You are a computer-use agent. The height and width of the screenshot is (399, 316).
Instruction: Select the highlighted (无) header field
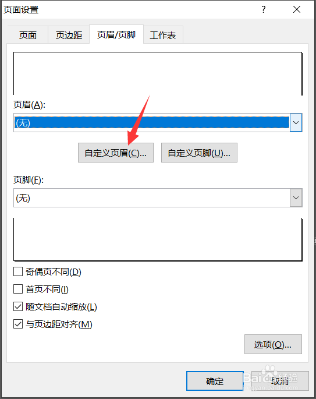[152, 123]
